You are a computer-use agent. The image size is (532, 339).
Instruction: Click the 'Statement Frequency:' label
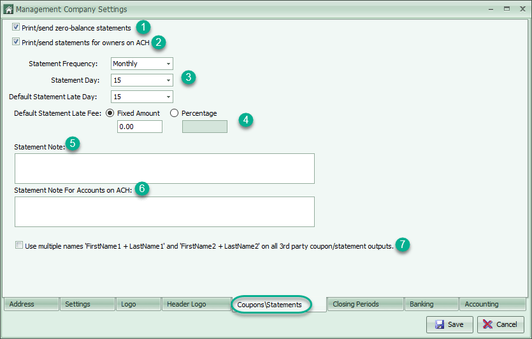pyautogui.click(x=63, y=64)
